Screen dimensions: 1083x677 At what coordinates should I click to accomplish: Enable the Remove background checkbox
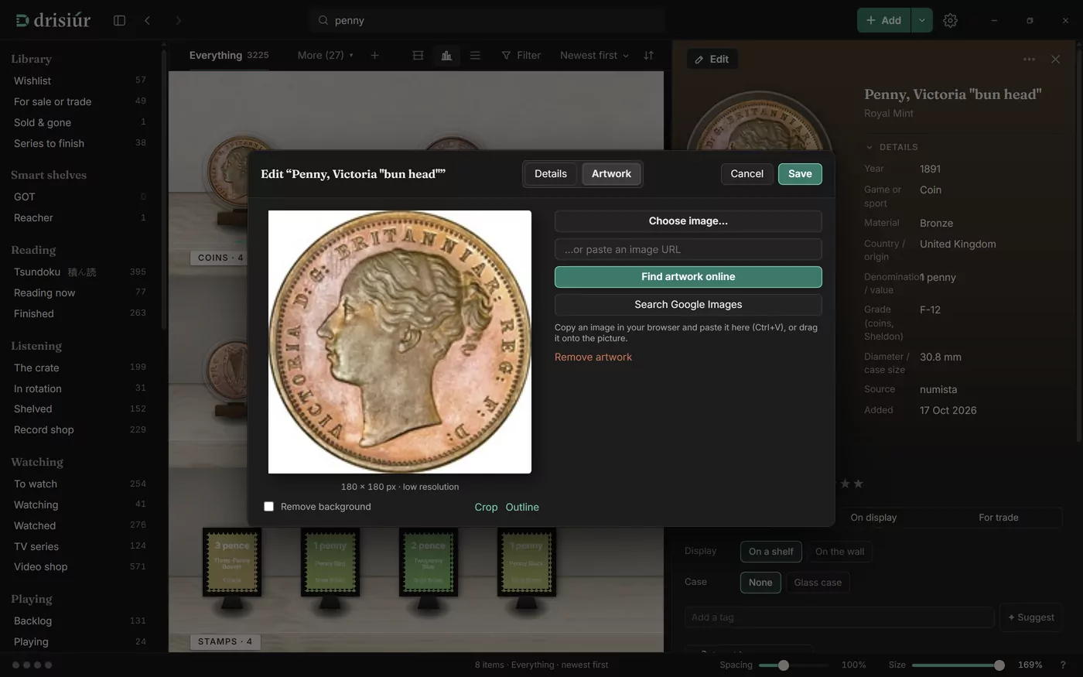[x=269, y=507]
